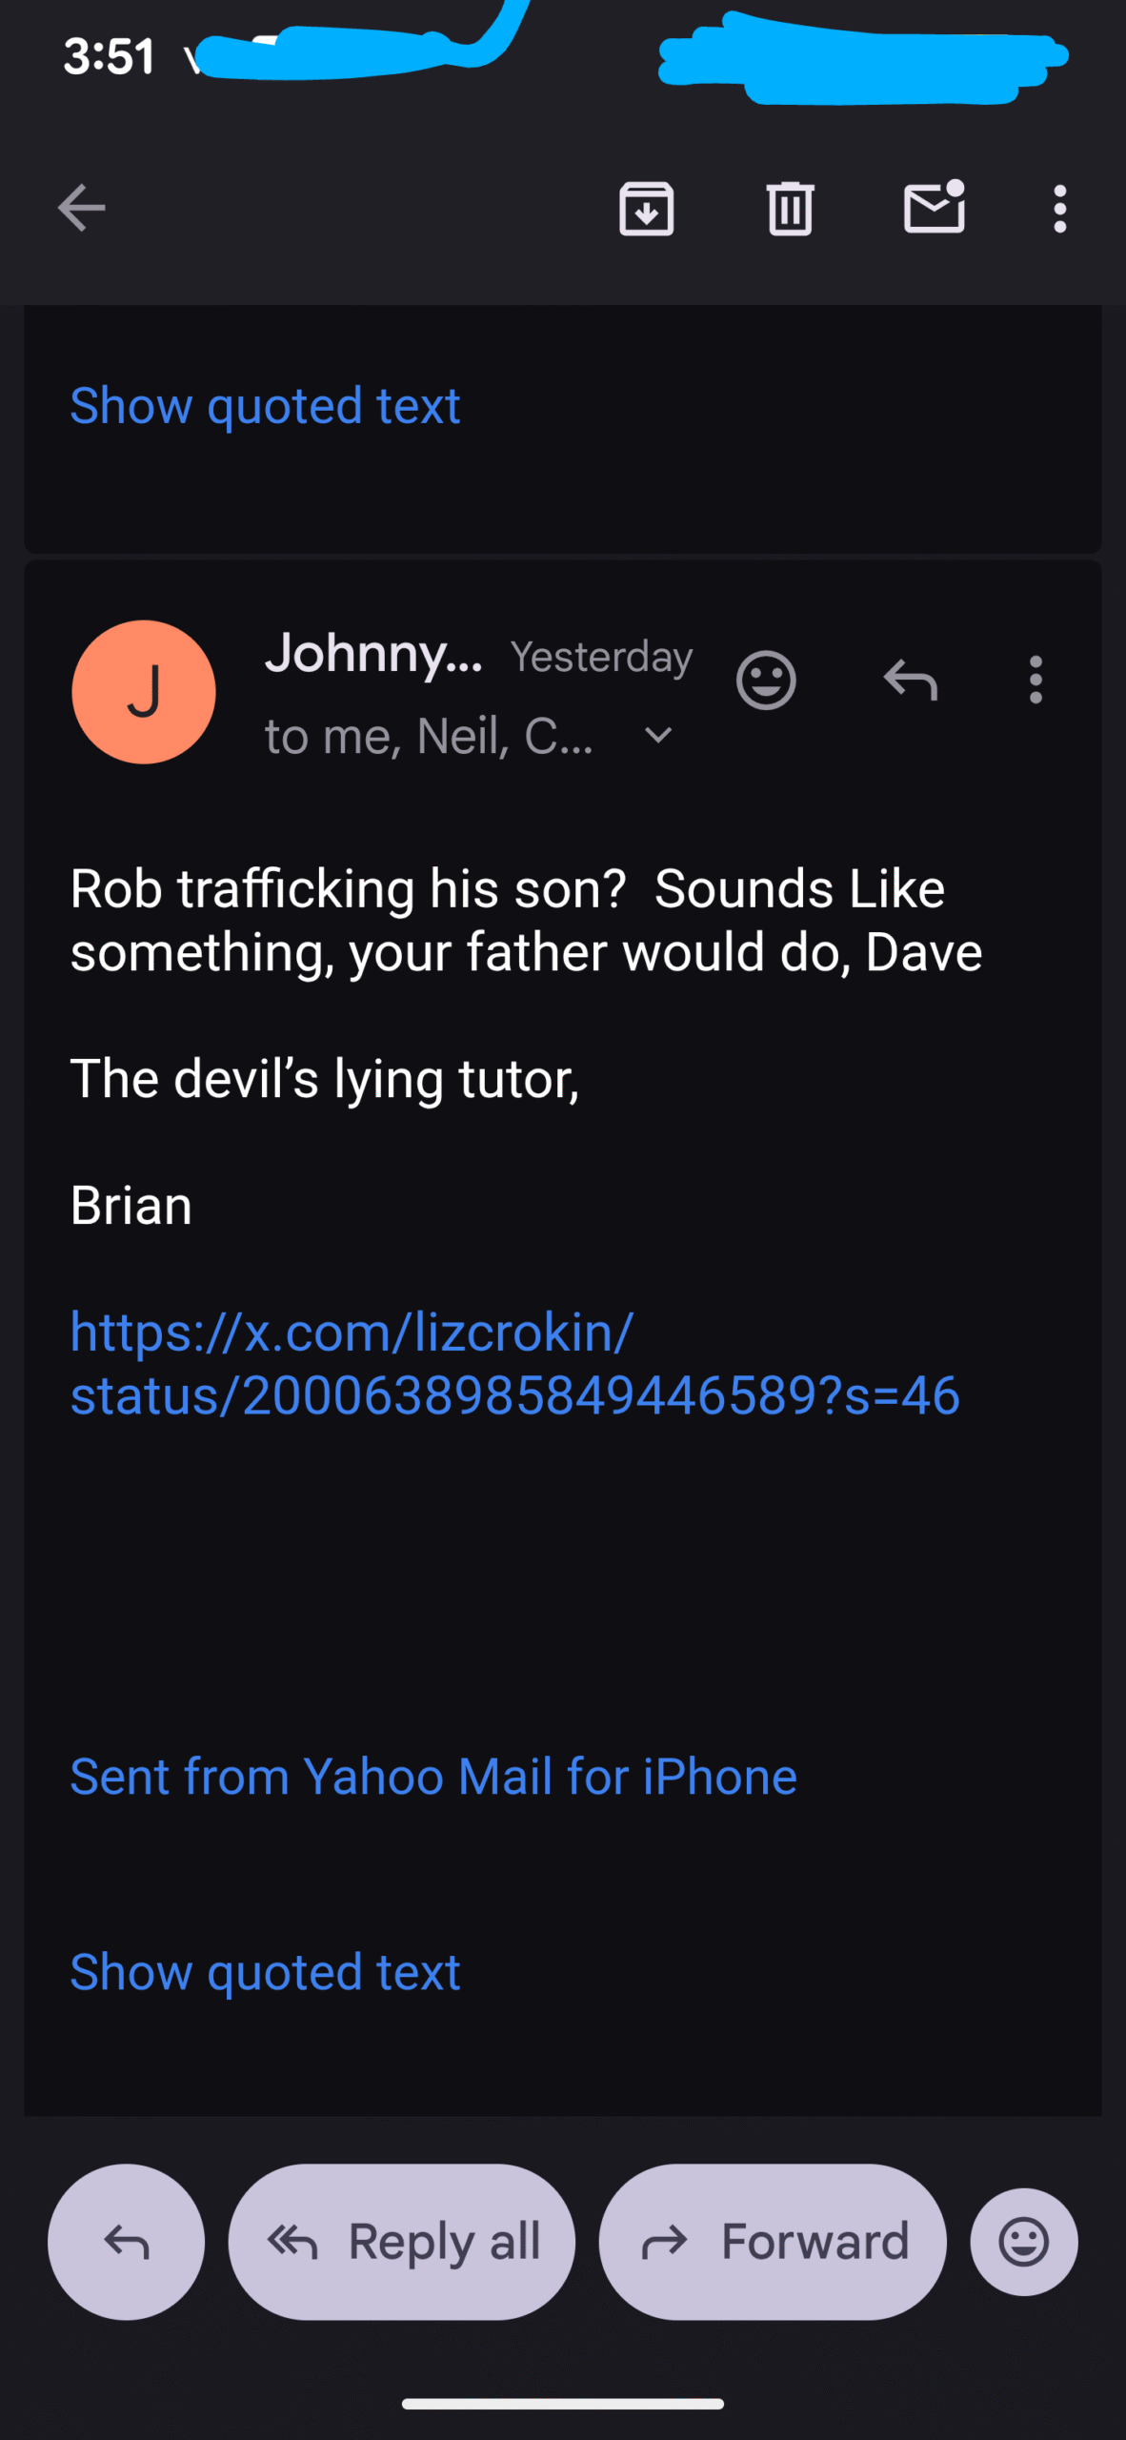This screenshot has width=1126, height=2440.
Task: Mark the email as unread
Action: (934, 208)
